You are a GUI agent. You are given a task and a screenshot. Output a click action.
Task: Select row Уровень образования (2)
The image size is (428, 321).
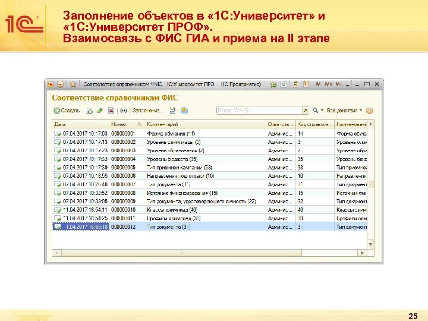tap(210, 150)
